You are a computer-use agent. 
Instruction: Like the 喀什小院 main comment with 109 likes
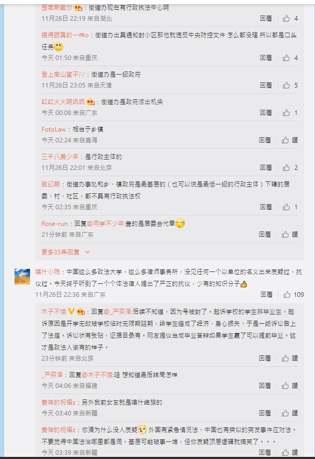tap(287, 294)
